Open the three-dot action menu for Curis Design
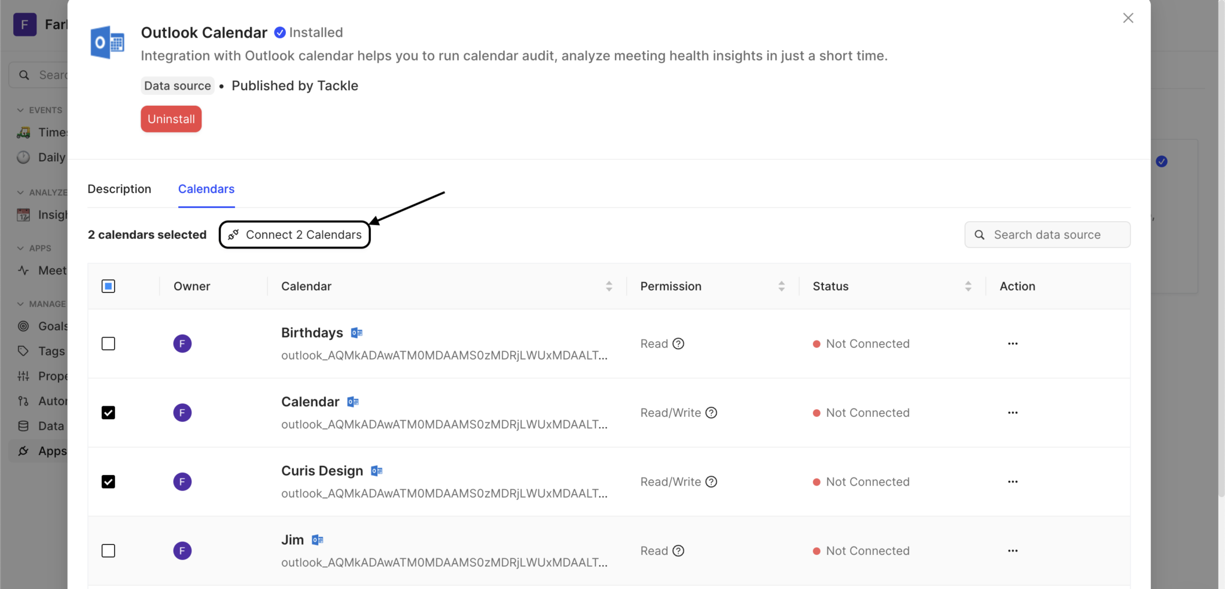The width and height of the screenshot is (1225, 589). (1012, 481)
